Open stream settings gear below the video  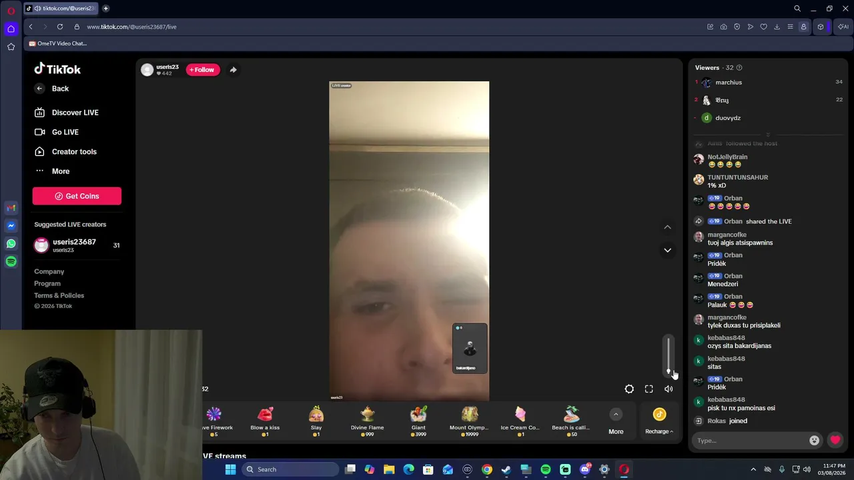coord(629,389)
